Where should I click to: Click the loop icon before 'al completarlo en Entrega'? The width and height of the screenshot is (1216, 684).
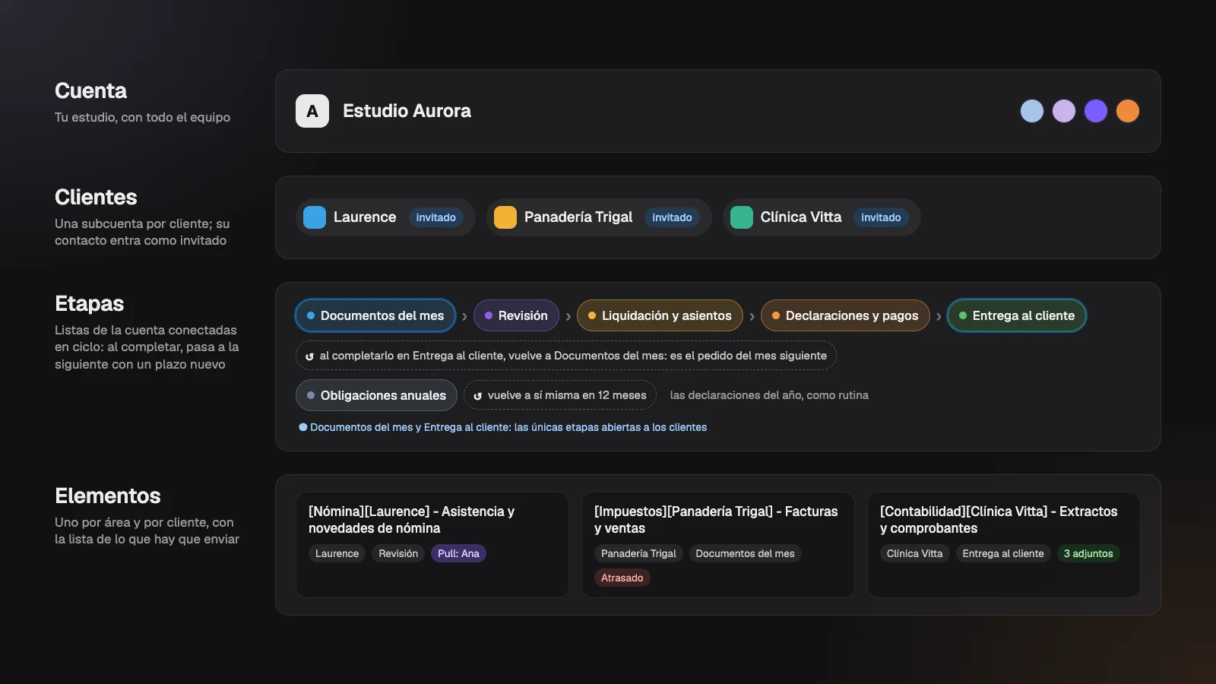point(309,356)
